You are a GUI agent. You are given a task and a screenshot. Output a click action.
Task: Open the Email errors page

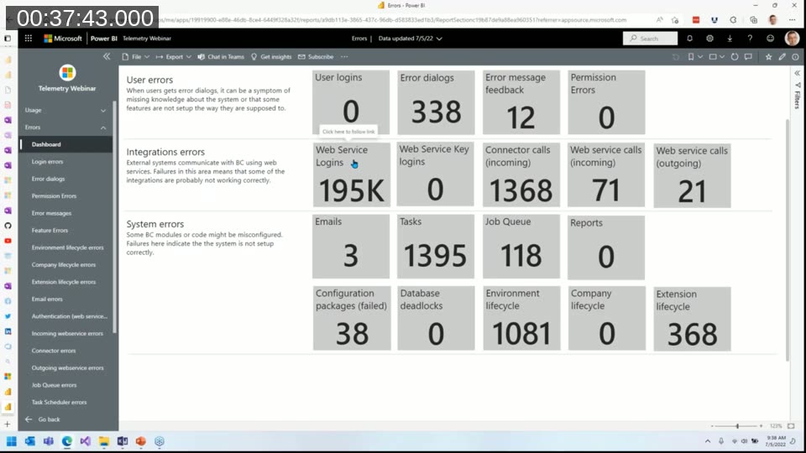(x=47, y=299)
